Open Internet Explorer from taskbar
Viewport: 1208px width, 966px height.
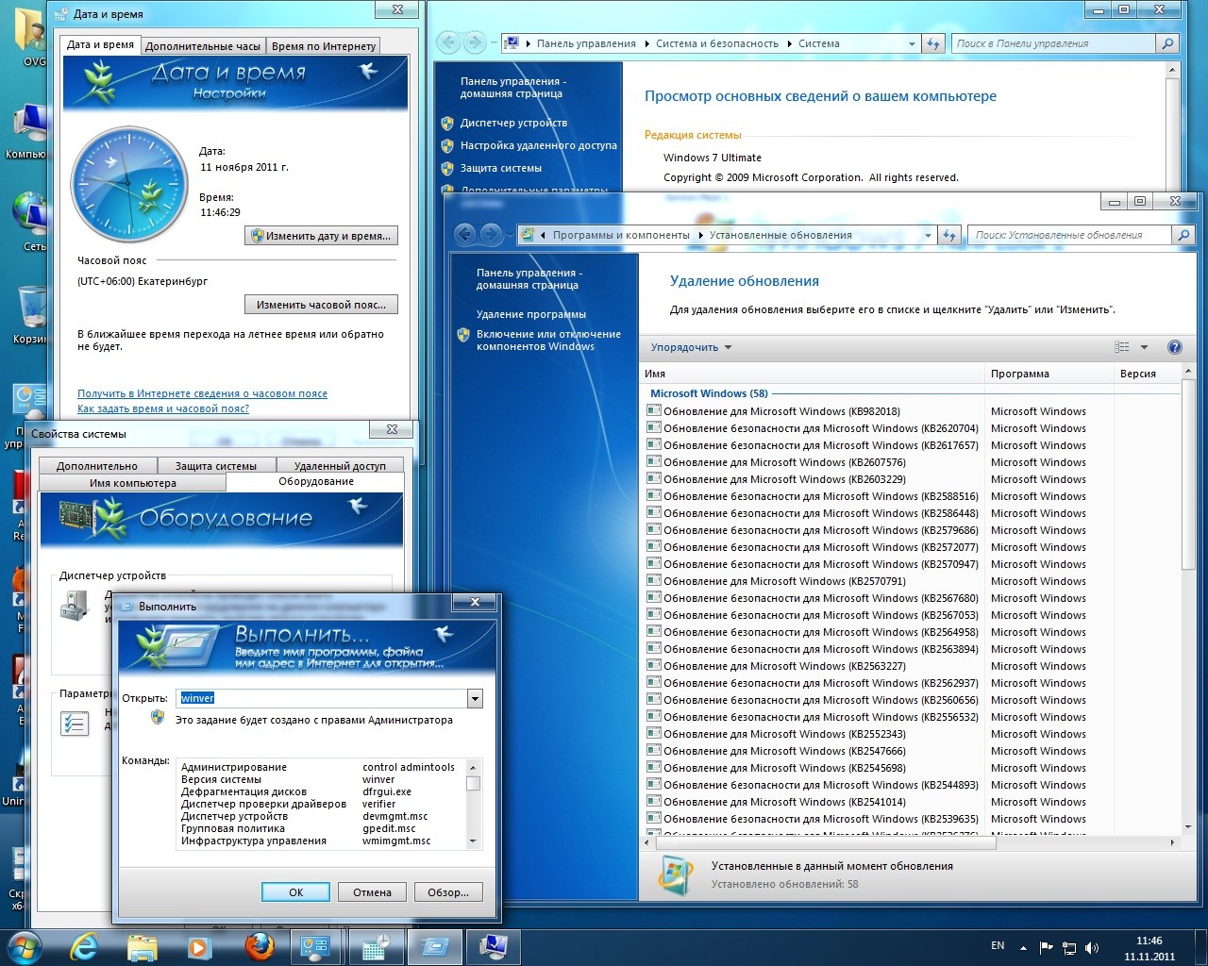click(84, 946)
